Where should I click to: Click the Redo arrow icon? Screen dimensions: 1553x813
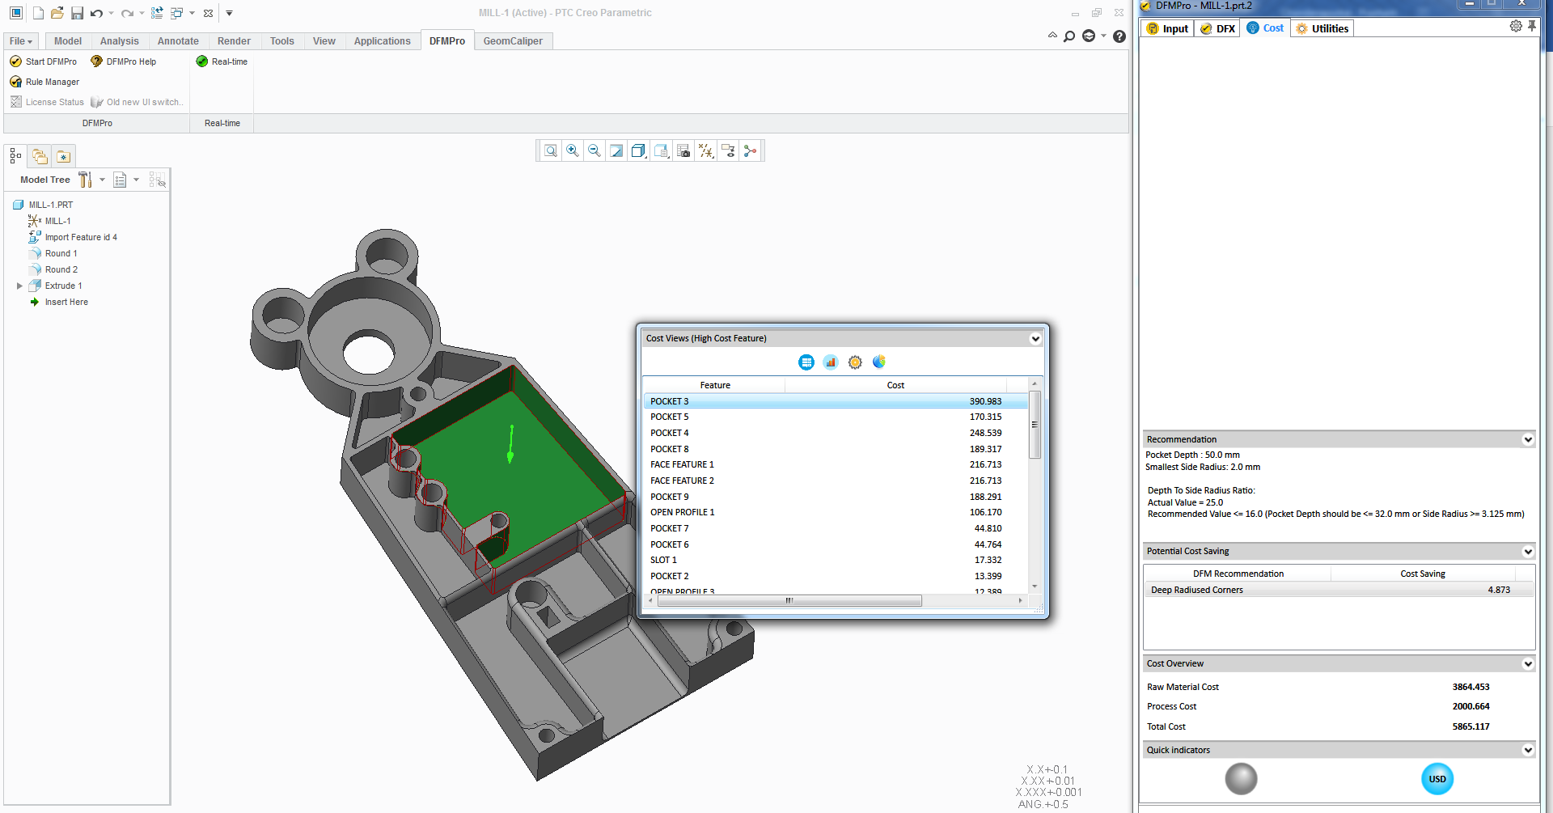coord(127,13)
